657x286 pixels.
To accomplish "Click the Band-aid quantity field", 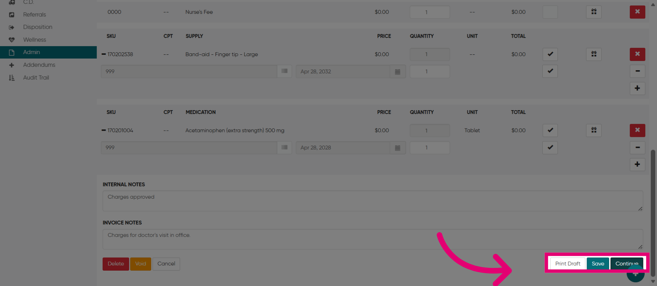I will coord(429,54).
